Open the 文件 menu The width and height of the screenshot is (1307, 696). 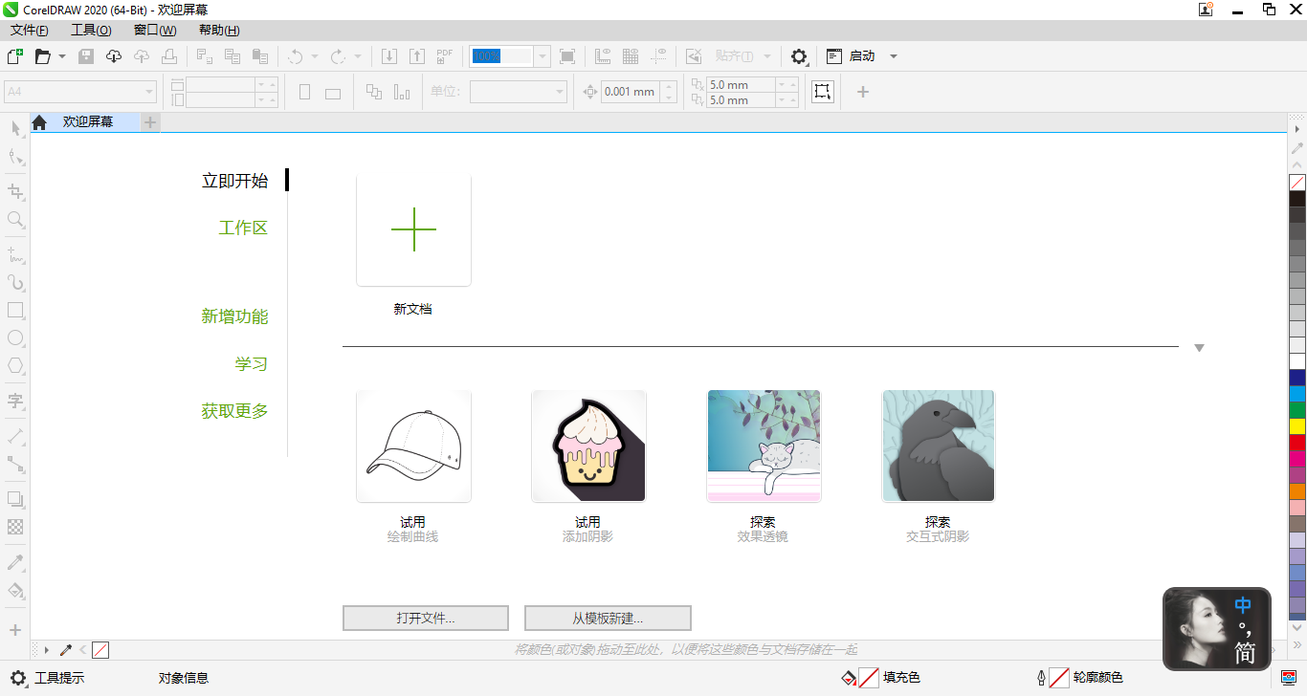30,31
